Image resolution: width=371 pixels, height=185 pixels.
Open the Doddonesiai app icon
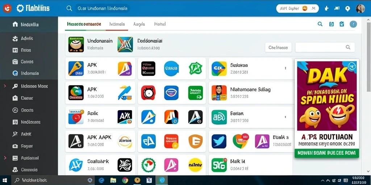click(x=125, y=44)
